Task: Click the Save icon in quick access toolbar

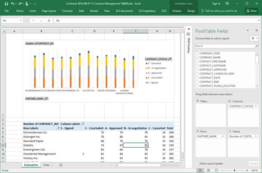Action: 6,4
